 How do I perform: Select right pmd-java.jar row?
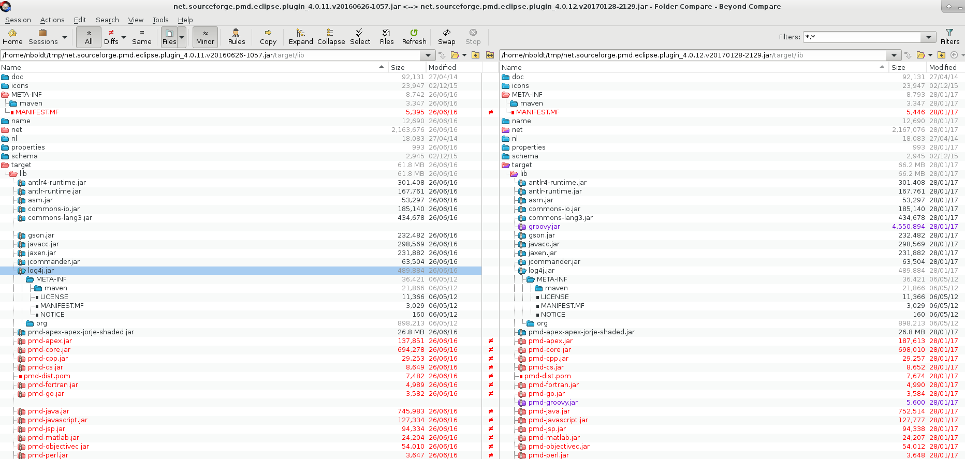[x=732, y=411]
